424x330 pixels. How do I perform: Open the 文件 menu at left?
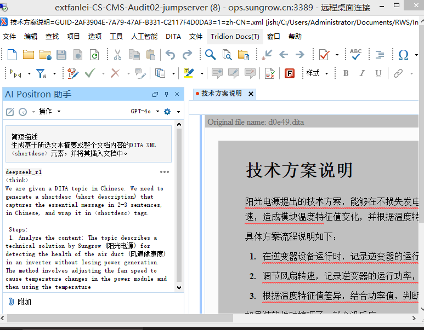click(x=9, y=37)
